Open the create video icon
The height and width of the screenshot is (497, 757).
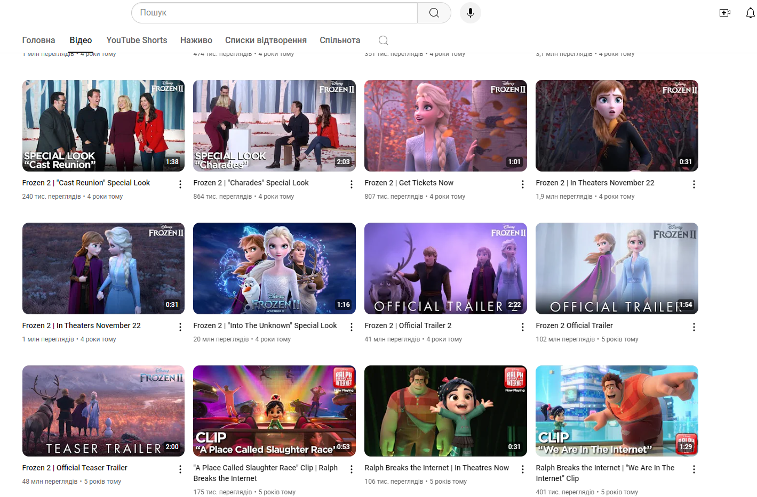(725, 12)
